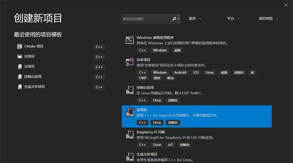Click the 控制台 tag in highlighted 空项目
Image resolution: width=293 pixels, height=163 pixels.
[173, 123]
